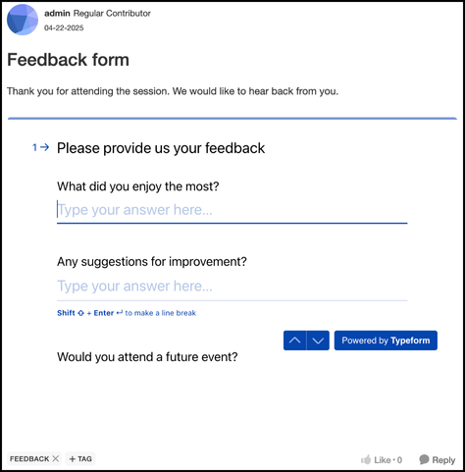This screenshot has height=472, width=465.
Task: Go to previous question with up chevron
Action: (x=294, y=341)
